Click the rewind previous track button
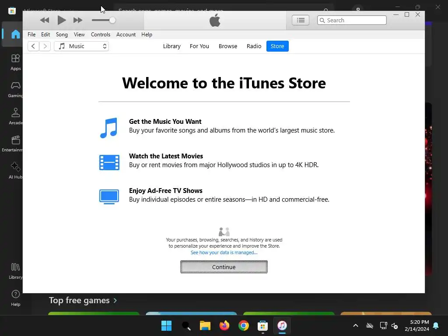448x336 pixels. click(x=45, y=20)
